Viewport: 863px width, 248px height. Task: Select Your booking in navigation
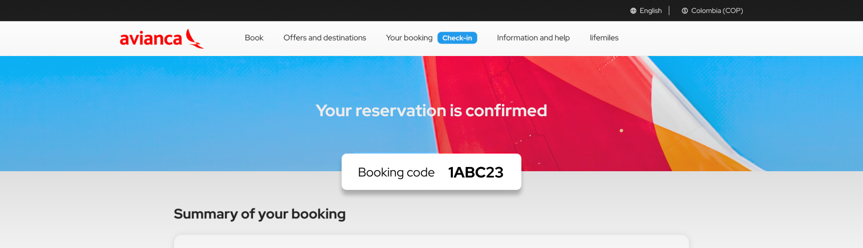coord(409,38)
